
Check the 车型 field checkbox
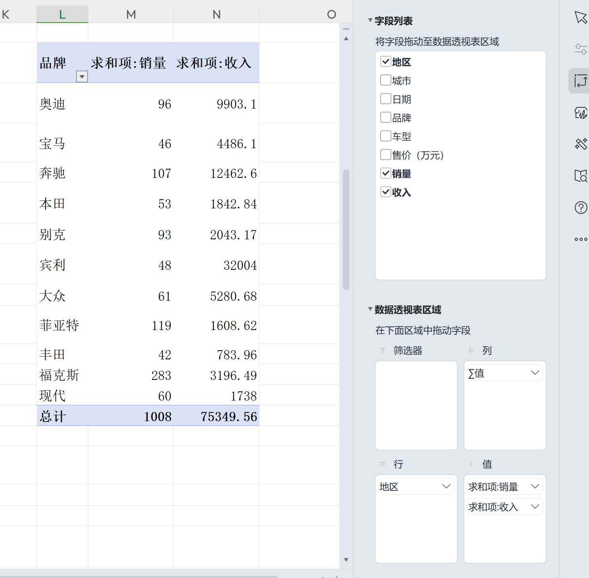click(386, 136)
